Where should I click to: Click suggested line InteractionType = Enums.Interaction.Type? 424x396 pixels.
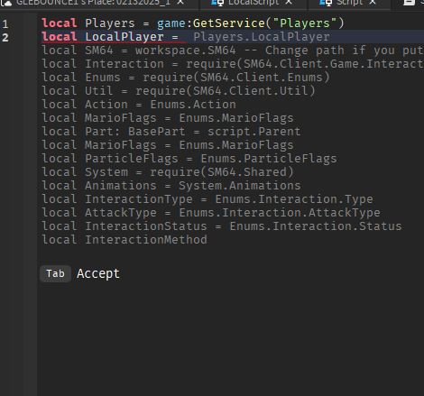207,199
